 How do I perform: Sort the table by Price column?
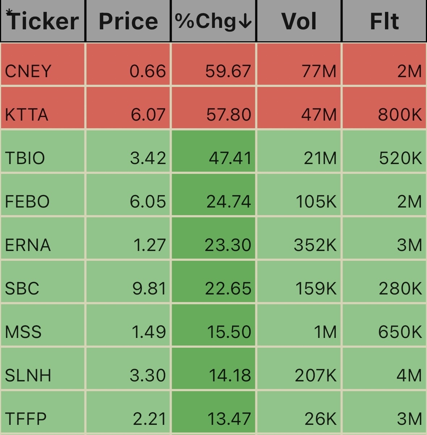128,21
